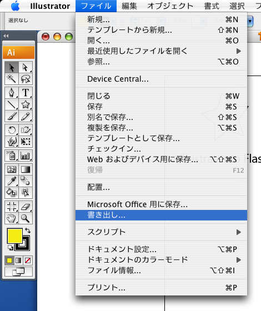The image size is (261, 311).
Task: Open the オブジェクト menu
Action: click(x=170, y=6)
